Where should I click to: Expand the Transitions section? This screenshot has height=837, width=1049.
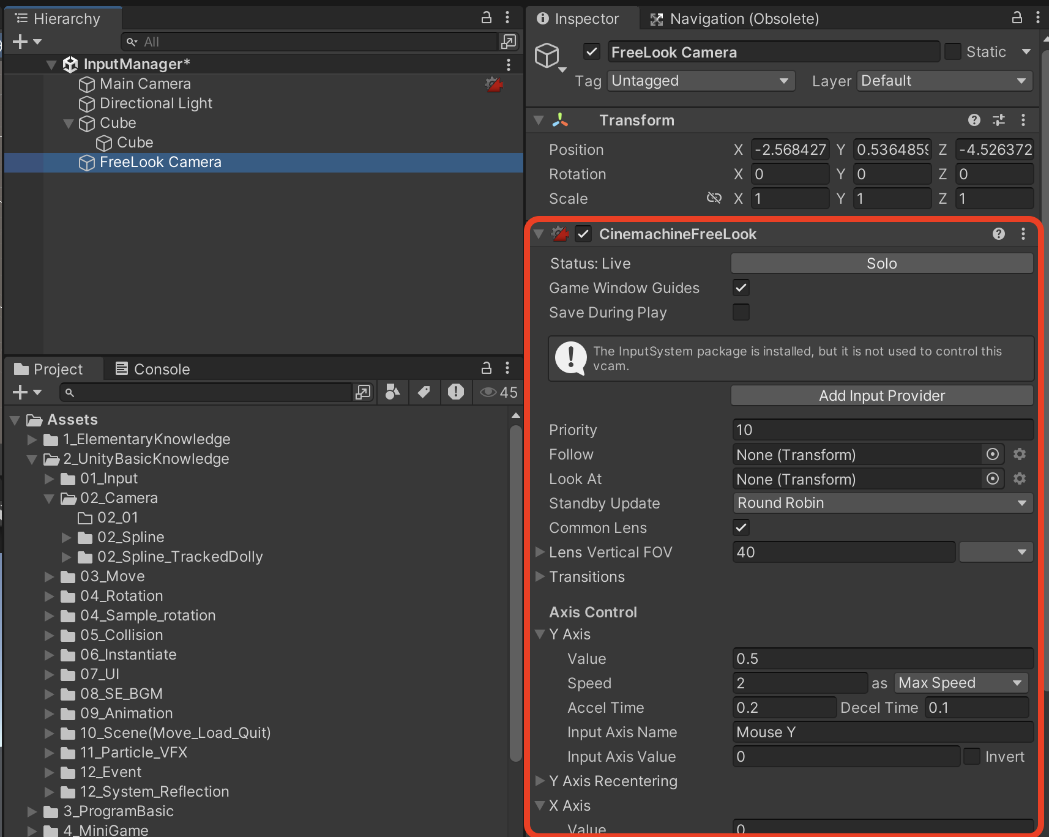coord(540,576)
